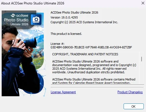Click the acdsee eye logo in artwork

click(13, 15)
